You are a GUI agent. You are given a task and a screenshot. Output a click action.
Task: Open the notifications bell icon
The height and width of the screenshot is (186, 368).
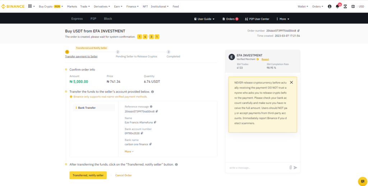pos(337,6)
